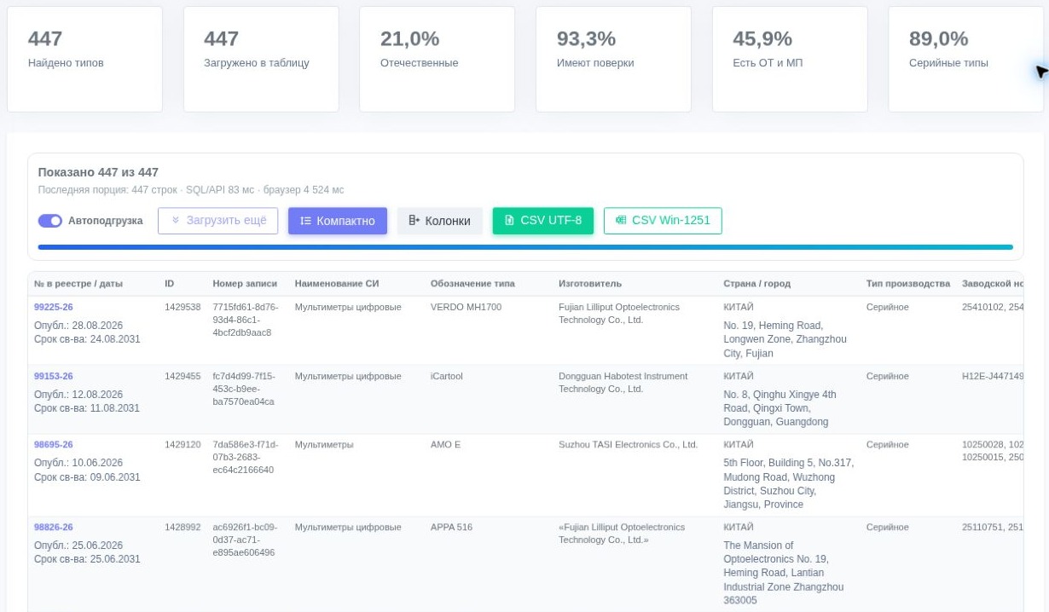1049x612 pixels.
Task: Click the Тип производства column header
Action: click(x=908, y=283)
